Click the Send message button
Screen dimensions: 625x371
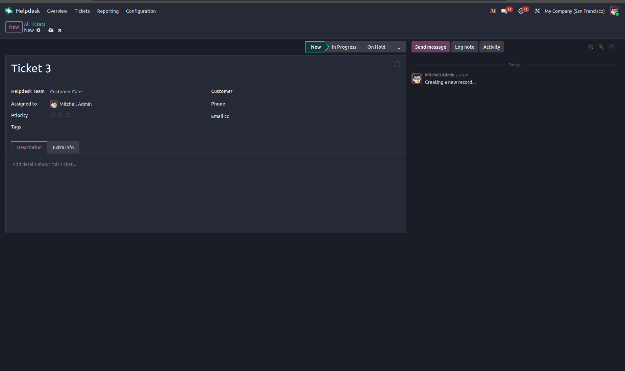[430, 47]
